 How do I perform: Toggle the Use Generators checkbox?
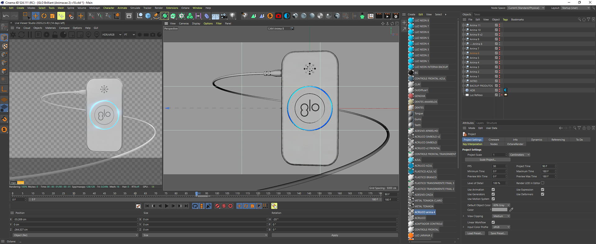[493, 194]
